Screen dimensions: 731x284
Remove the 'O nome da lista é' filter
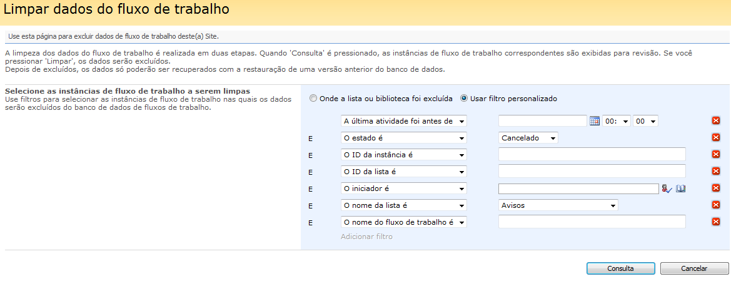point(716,205)
